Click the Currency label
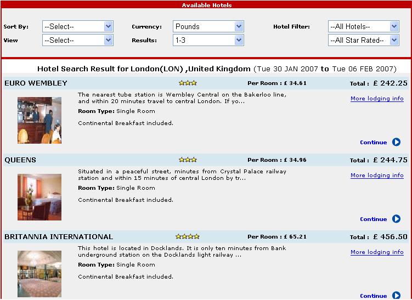 146,26
